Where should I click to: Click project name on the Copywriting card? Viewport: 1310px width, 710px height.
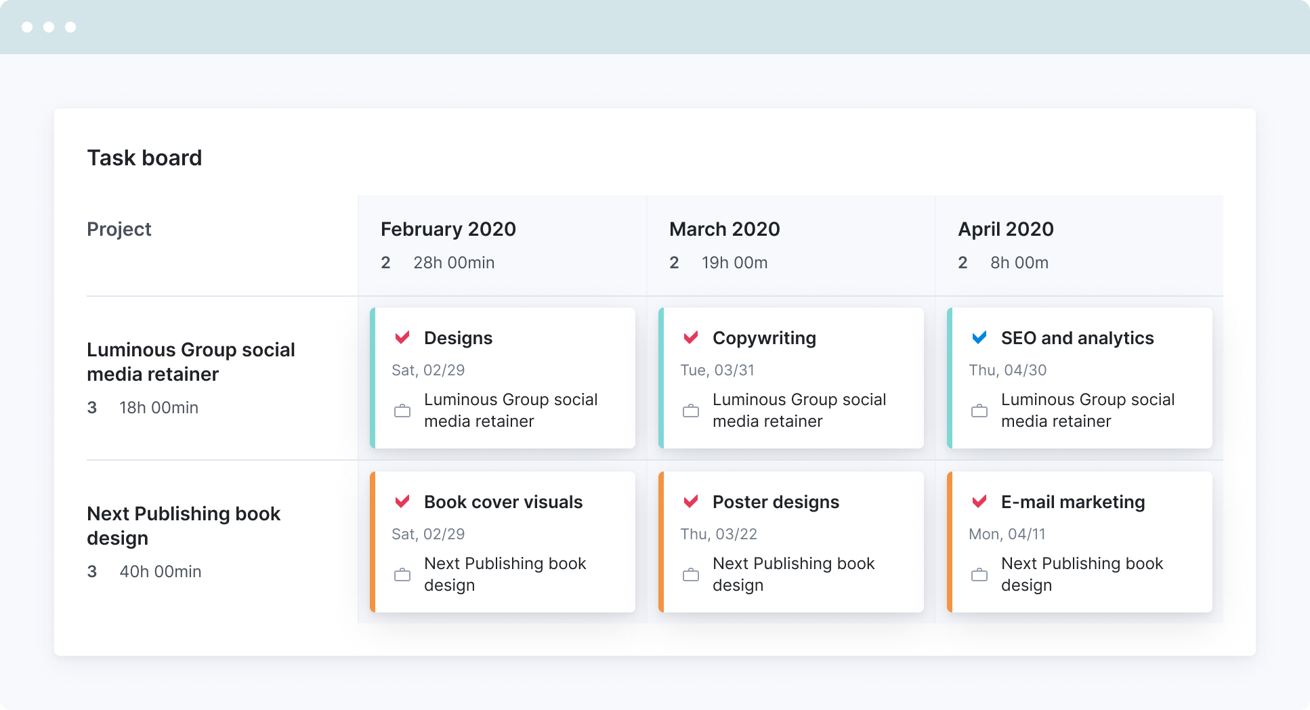(x=799, y=411)
